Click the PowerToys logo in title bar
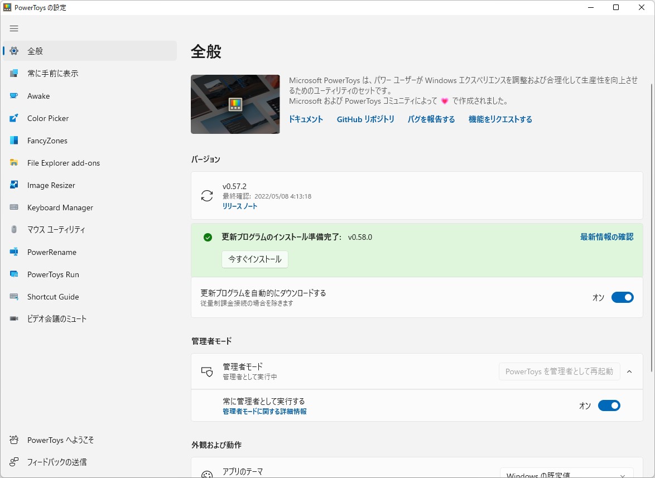The height and width of the screenshot is (478, 655). click(7, 7)
